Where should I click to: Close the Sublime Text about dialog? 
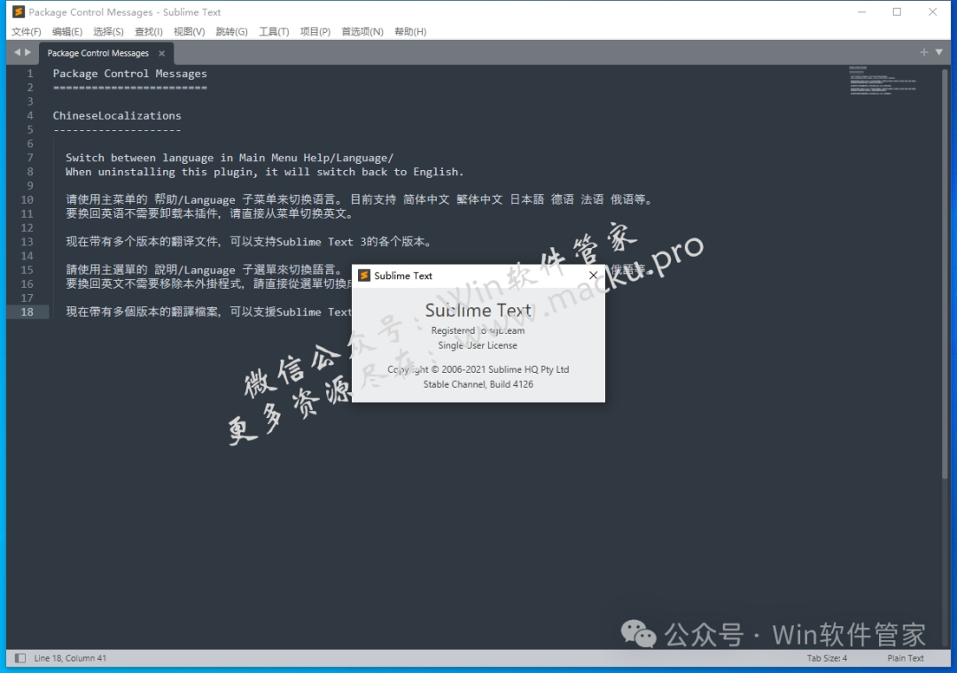(x=593, y=275)
